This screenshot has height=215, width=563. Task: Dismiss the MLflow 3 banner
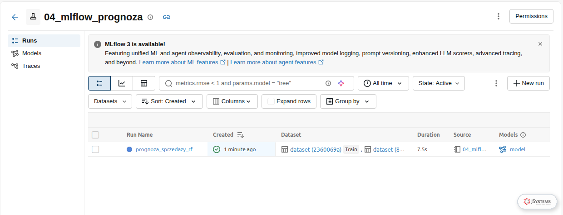(x=540, y=44)
